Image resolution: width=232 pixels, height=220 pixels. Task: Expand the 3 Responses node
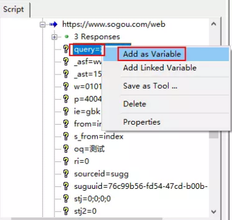coord(54,37)
